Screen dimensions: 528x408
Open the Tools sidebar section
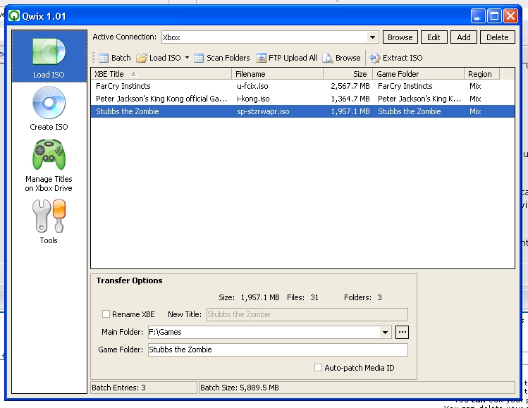click(x=49, y=221)
